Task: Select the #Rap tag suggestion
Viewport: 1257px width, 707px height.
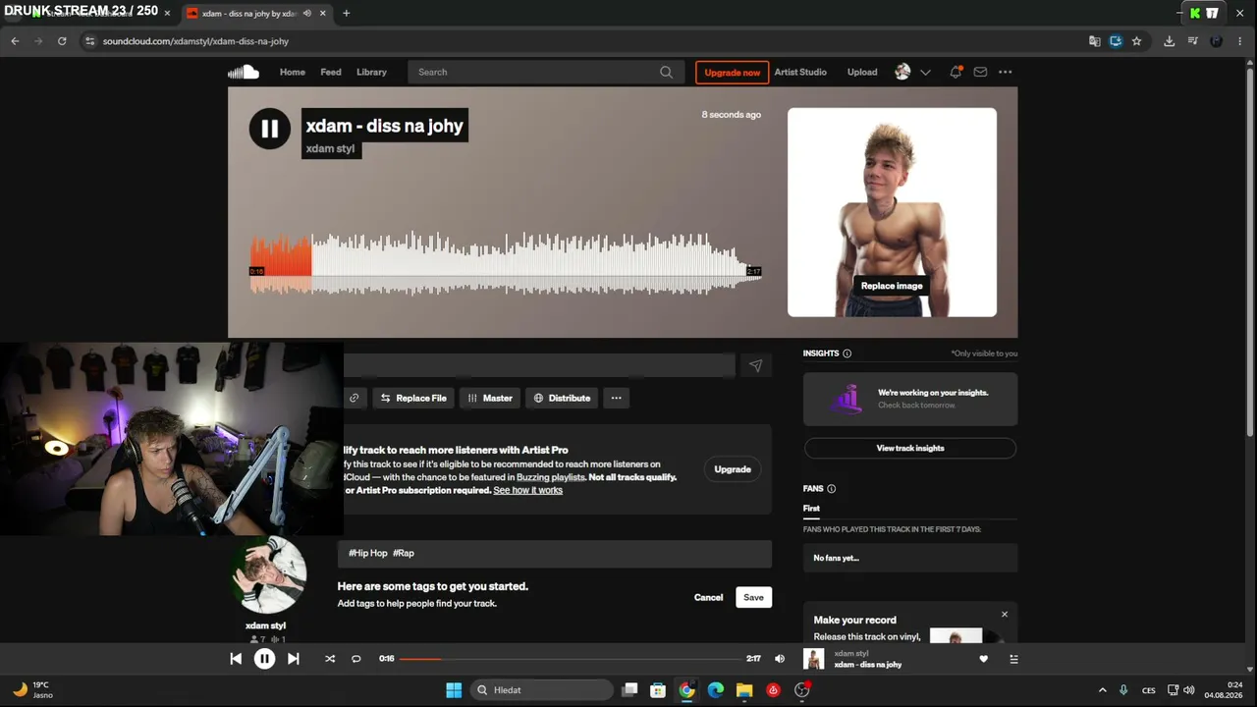Action: [404, 553]
